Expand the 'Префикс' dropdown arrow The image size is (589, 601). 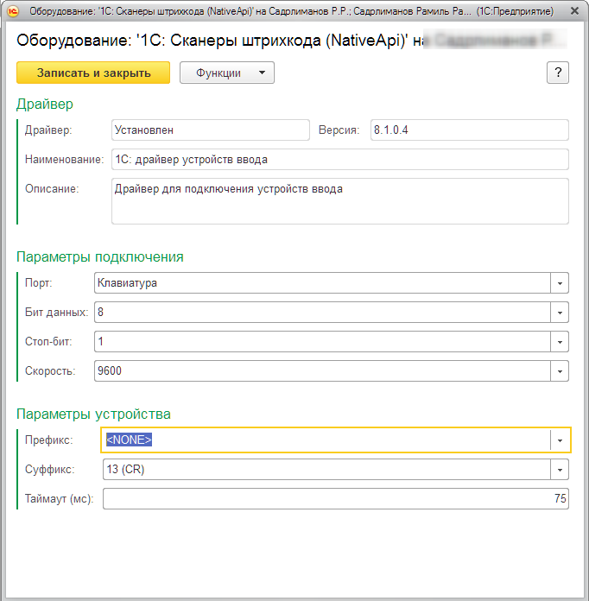560,440
